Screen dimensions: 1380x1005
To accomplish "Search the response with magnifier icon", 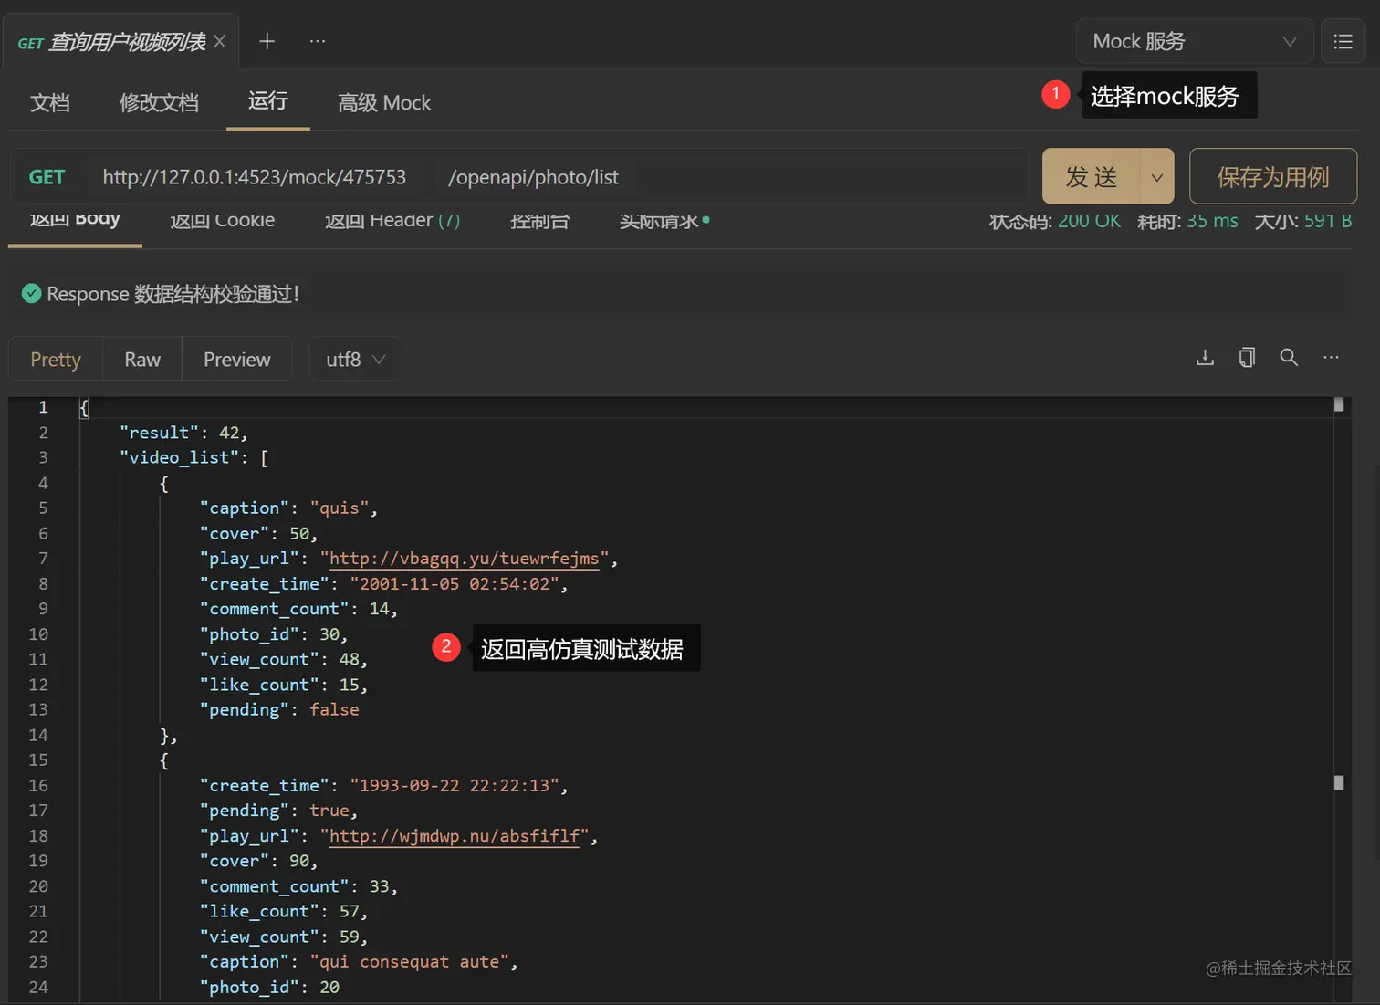I will [x=1289, y=357].
